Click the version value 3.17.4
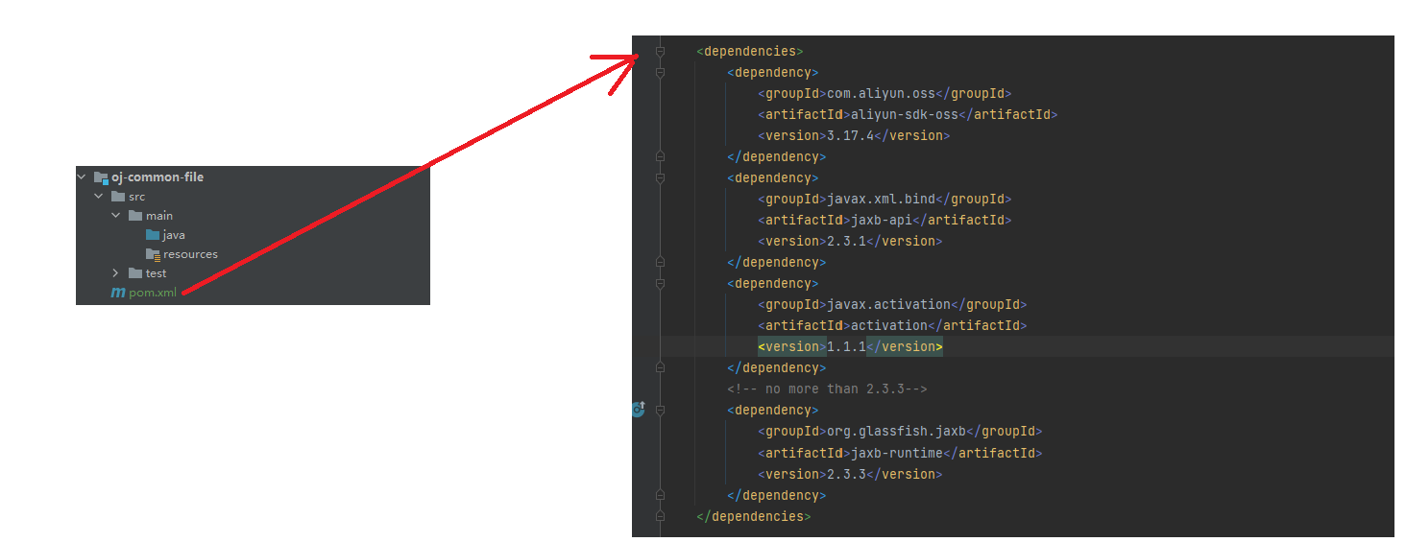 850,135
